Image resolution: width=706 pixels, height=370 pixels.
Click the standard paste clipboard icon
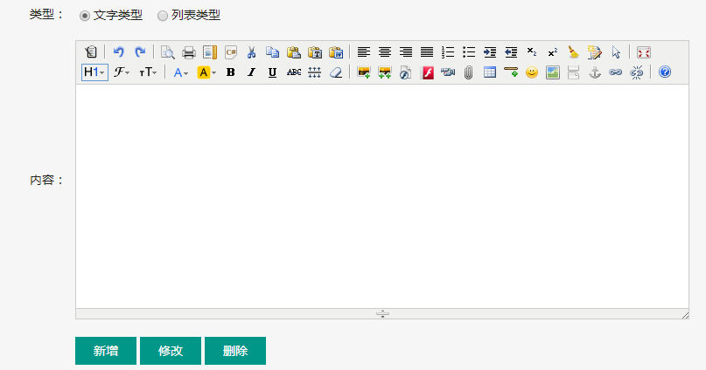pyautogui.click(x=294, y=52)
